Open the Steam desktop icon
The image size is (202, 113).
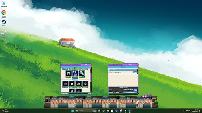pos(4,23)
